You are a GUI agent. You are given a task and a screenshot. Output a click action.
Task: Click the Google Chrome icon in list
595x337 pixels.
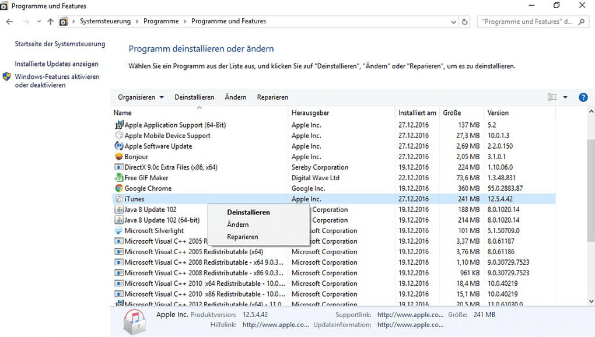(x=119, y=188)
